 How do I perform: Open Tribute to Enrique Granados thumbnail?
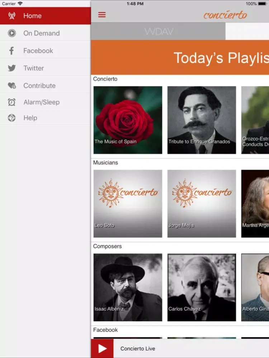(202, 120)
